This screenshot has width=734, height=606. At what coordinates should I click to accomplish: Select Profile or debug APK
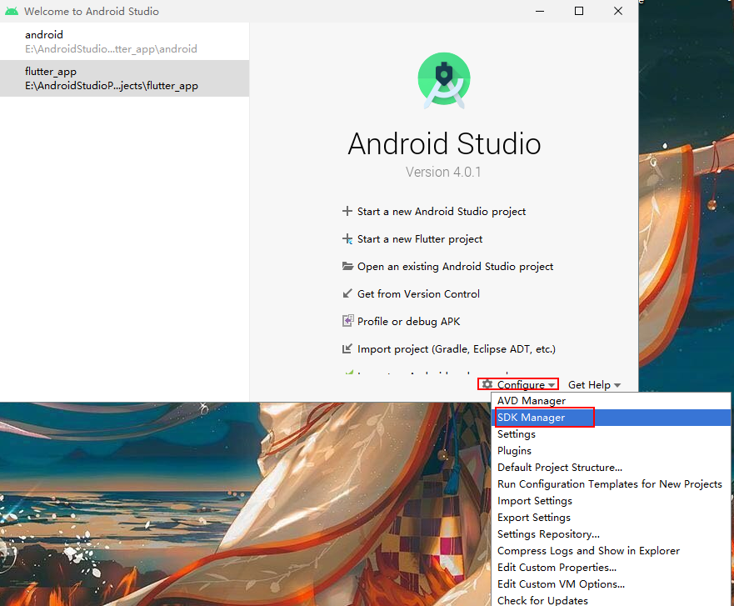click(x=409, y=322)
